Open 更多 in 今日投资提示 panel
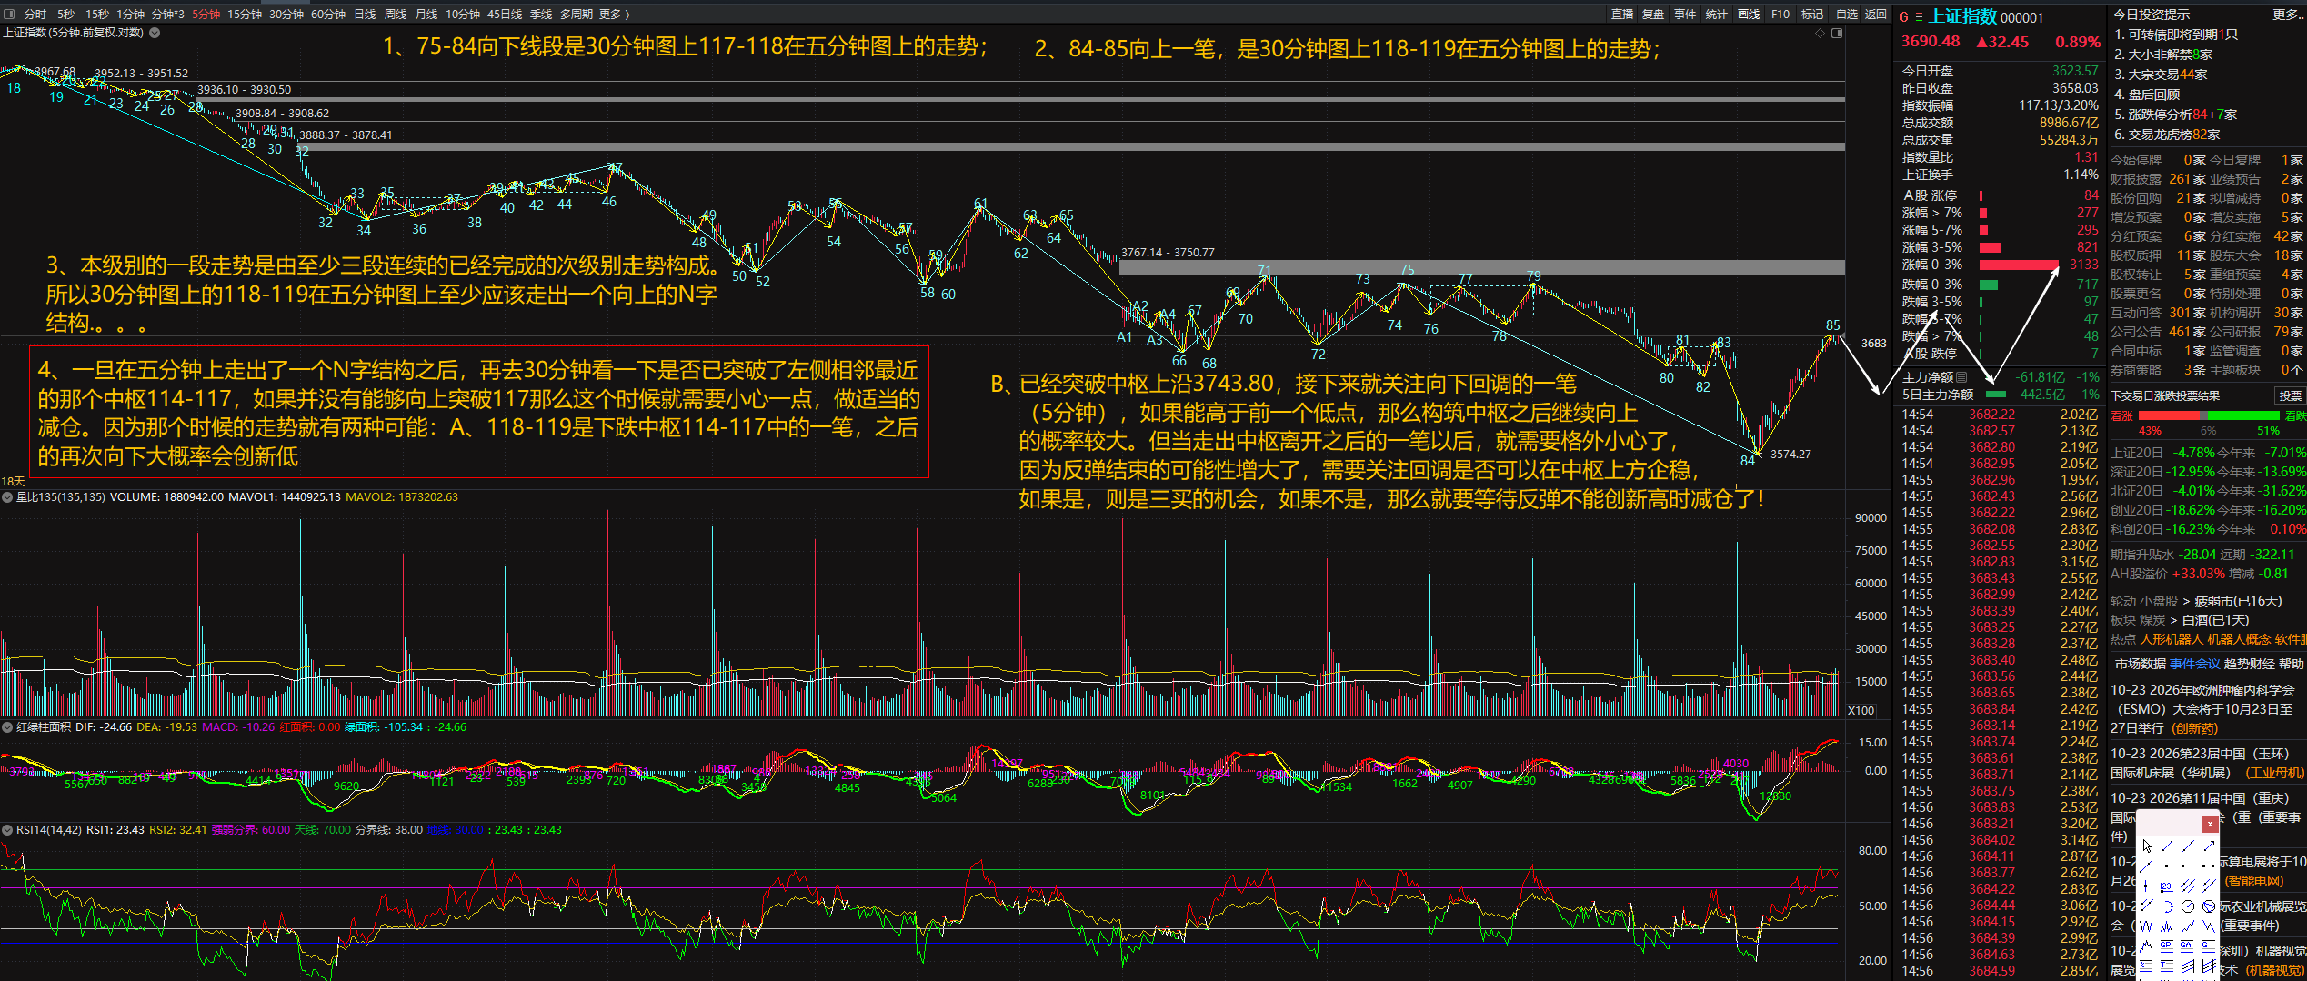Image resolution: width=2307 pixels, height=981 pixels. point(2289,15)
